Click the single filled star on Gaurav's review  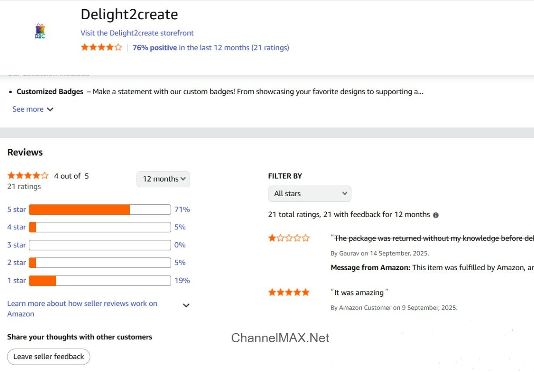coord(272,238)
